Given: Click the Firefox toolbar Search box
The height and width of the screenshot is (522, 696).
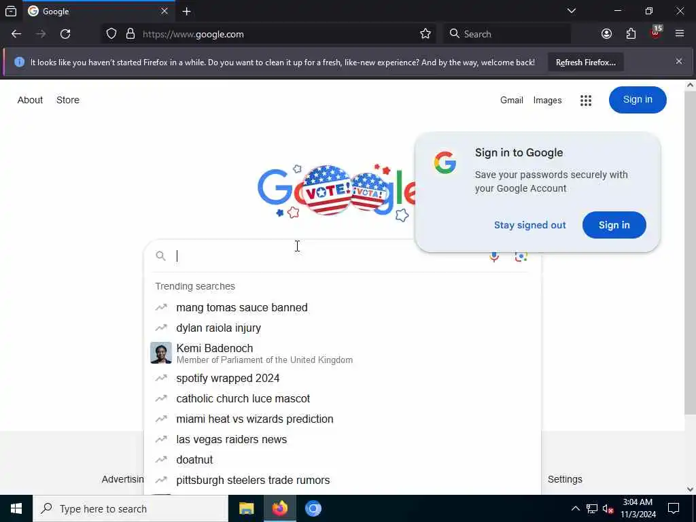Looking at the screenshot, I should (507, 34).
